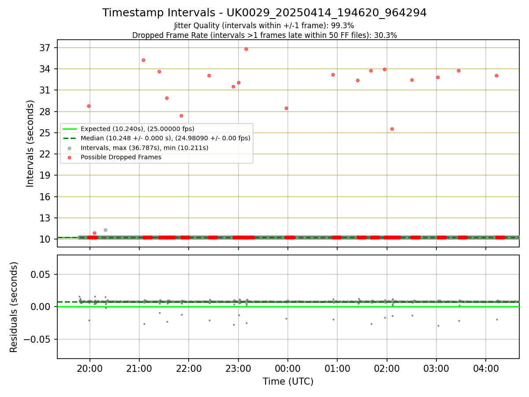Click the solid green line sample beside 'Expected'
This screenshot has width=529, height=397.
pyautogui.click(x=69, y=129)
